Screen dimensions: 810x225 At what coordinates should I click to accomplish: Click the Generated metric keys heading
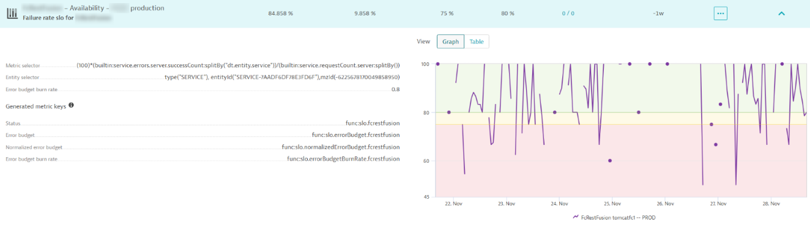pos(35,106)
